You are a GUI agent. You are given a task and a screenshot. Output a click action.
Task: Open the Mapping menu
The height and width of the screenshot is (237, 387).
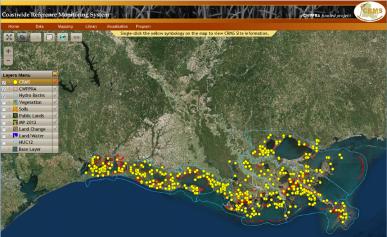pyautogui.click(x=66, y=26)
